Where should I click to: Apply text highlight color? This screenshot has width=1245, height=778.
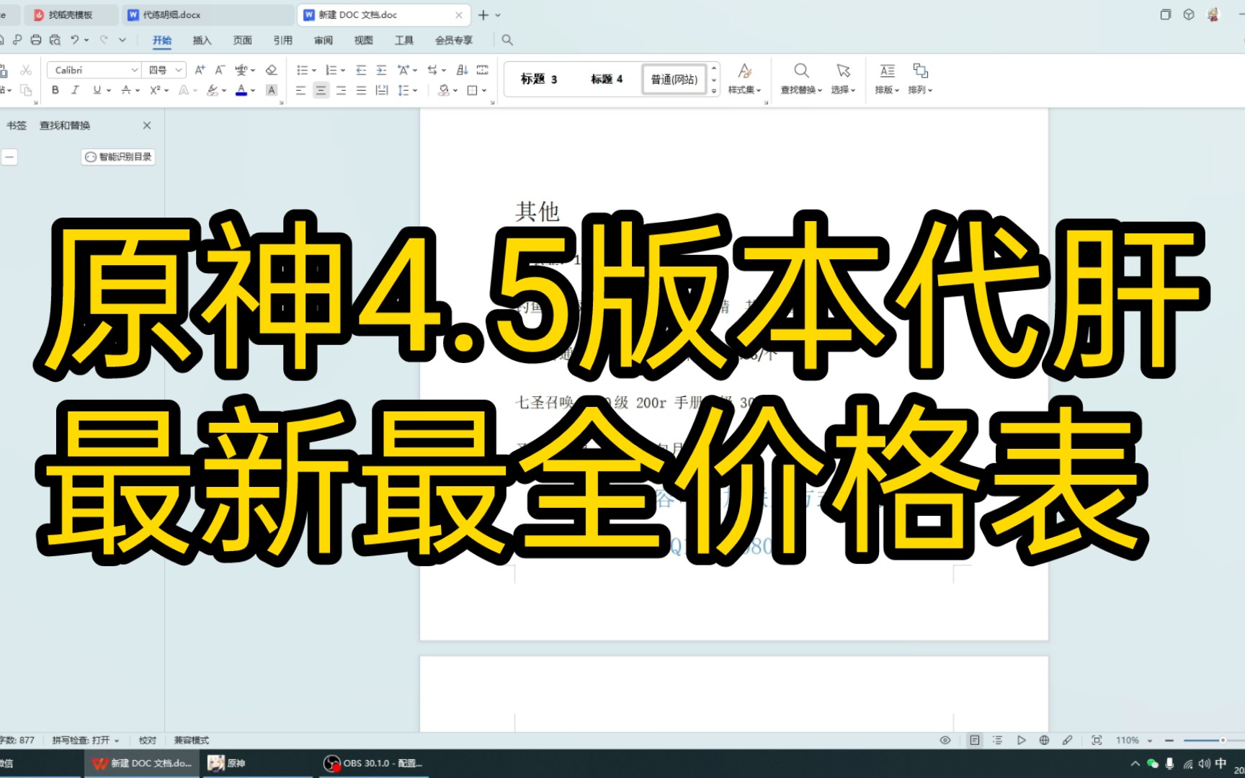click(x=212, y=90)
